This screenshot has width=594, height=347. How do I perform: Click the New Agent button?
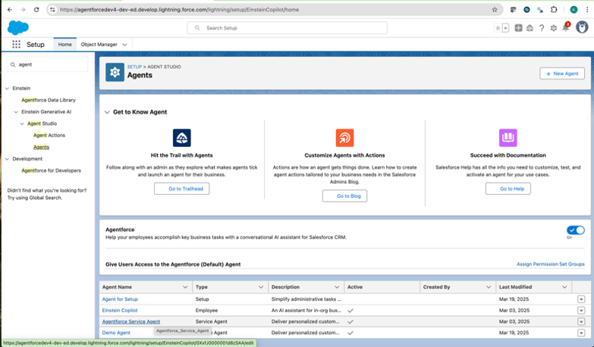(562, 73)
